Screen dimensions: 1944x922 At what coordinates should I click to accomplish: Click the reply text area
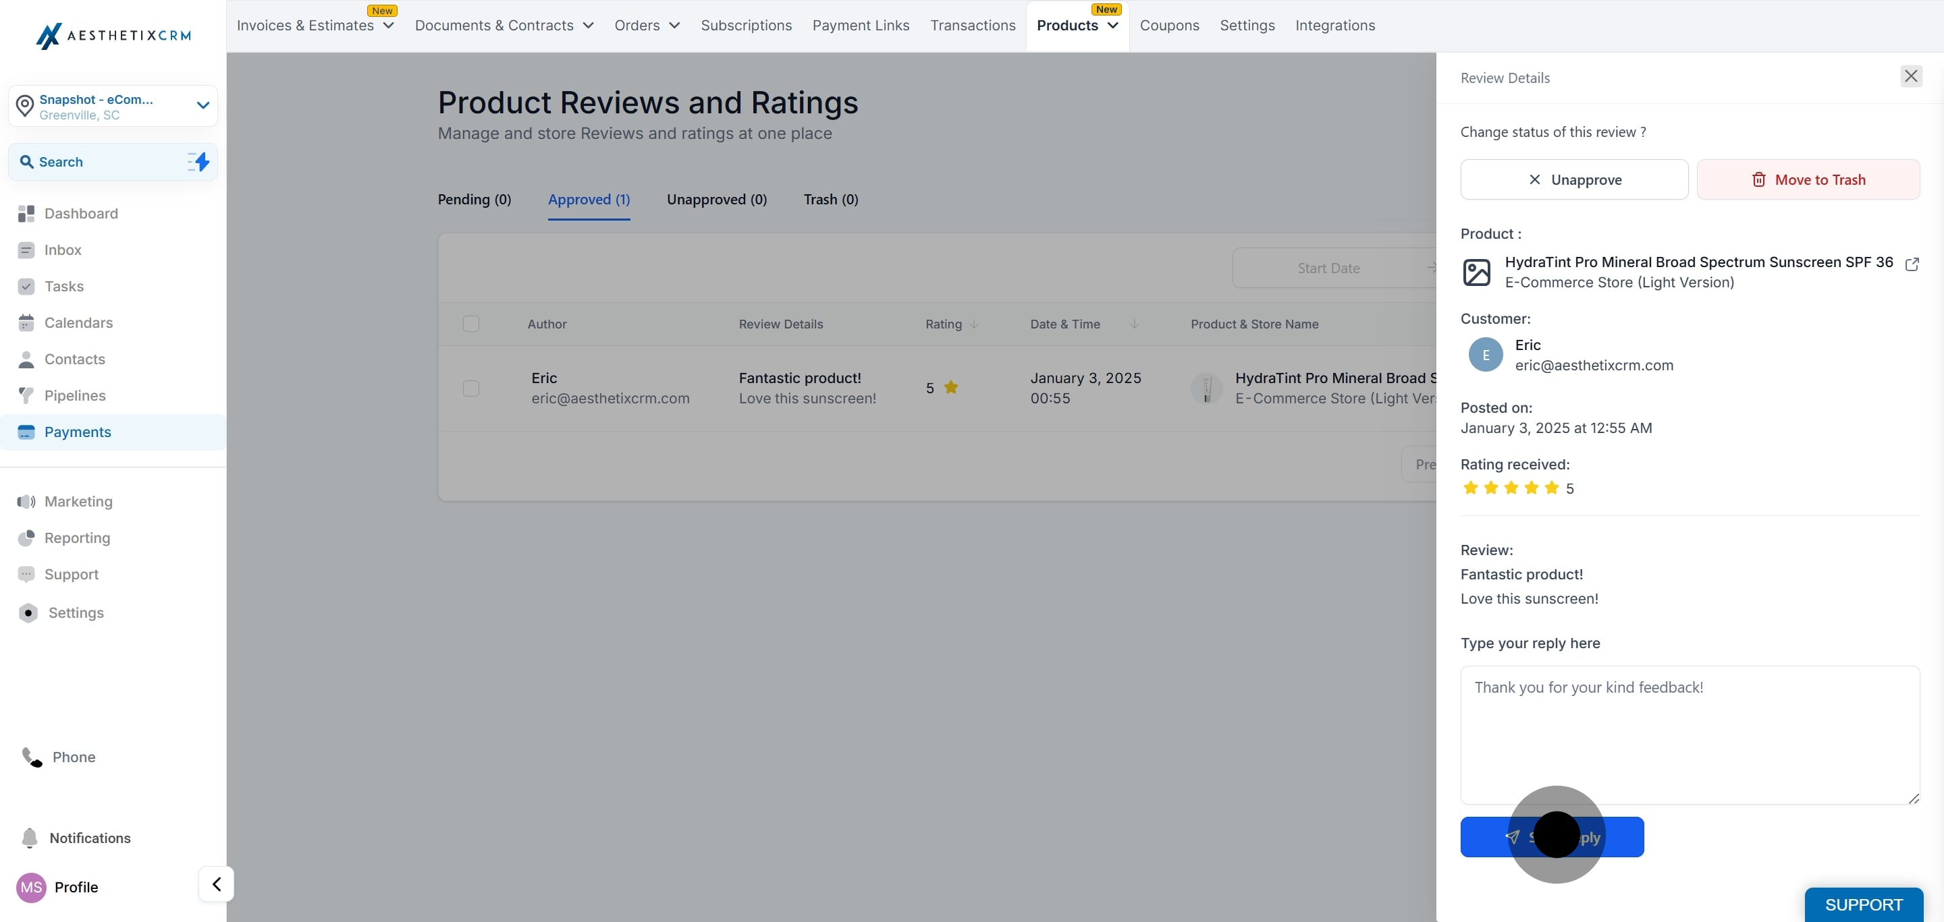(x=1689, y=735)
